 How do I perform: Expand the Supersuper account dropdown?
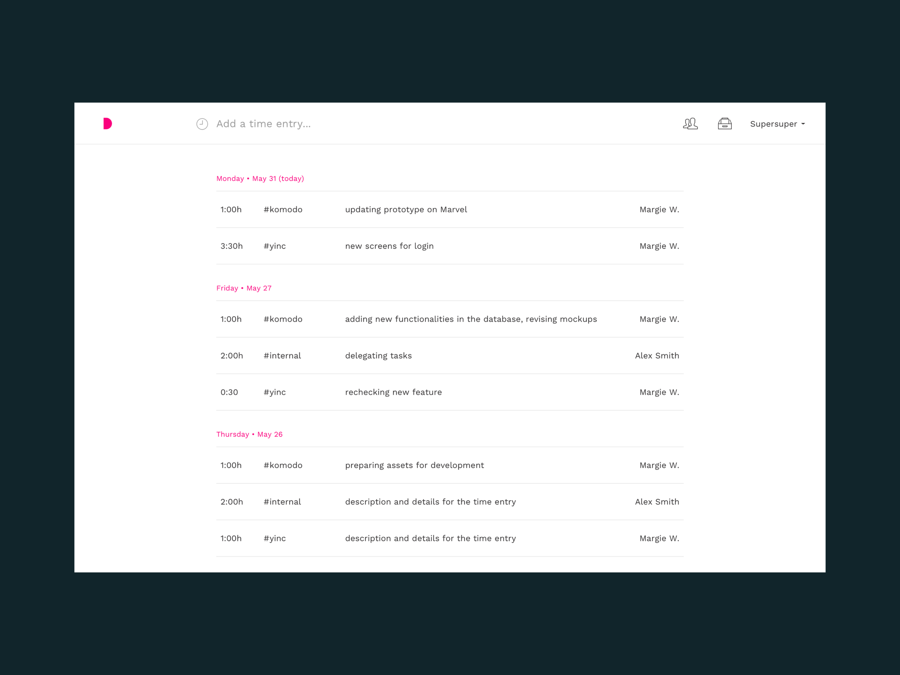pos(777,124)
